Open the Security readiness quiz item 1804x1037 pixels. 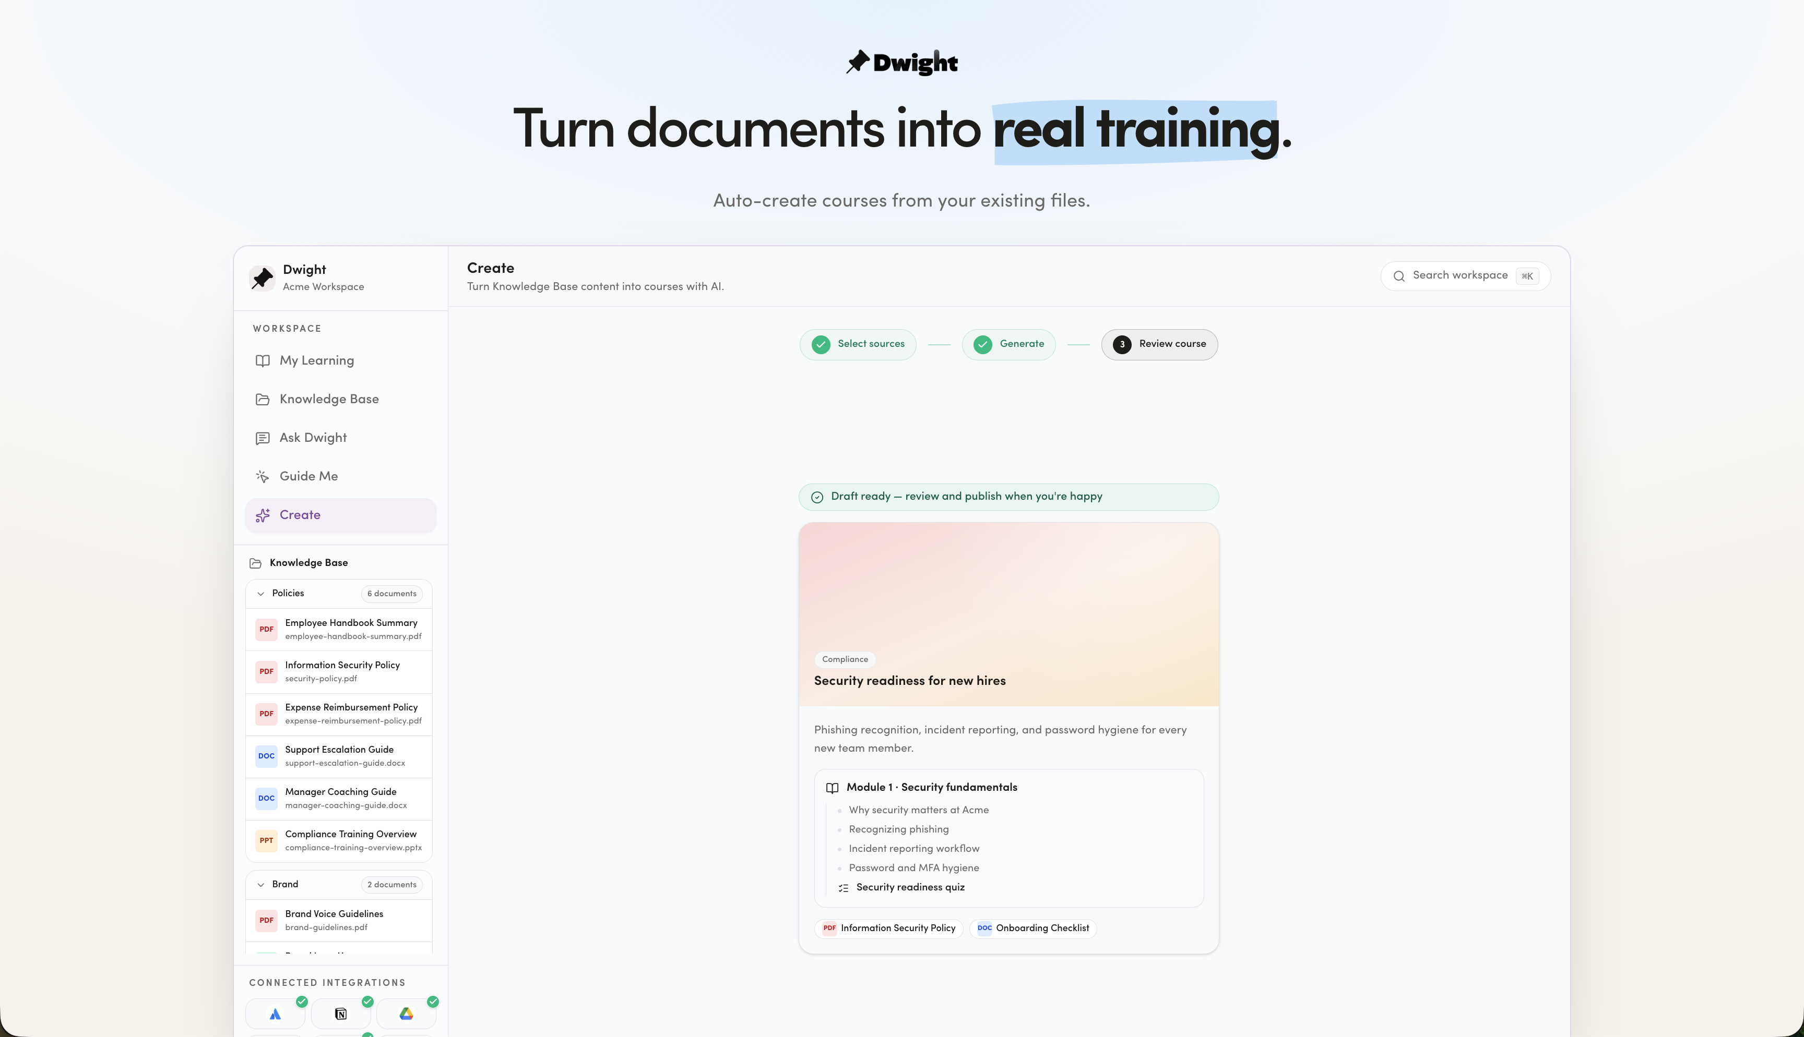point(910,887)
